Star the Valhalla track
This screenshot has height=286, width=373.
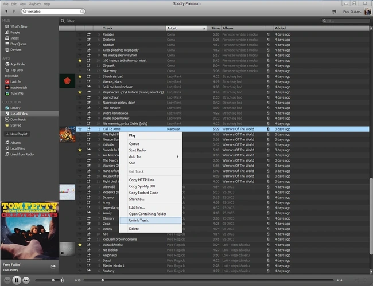tap(80, 144)
